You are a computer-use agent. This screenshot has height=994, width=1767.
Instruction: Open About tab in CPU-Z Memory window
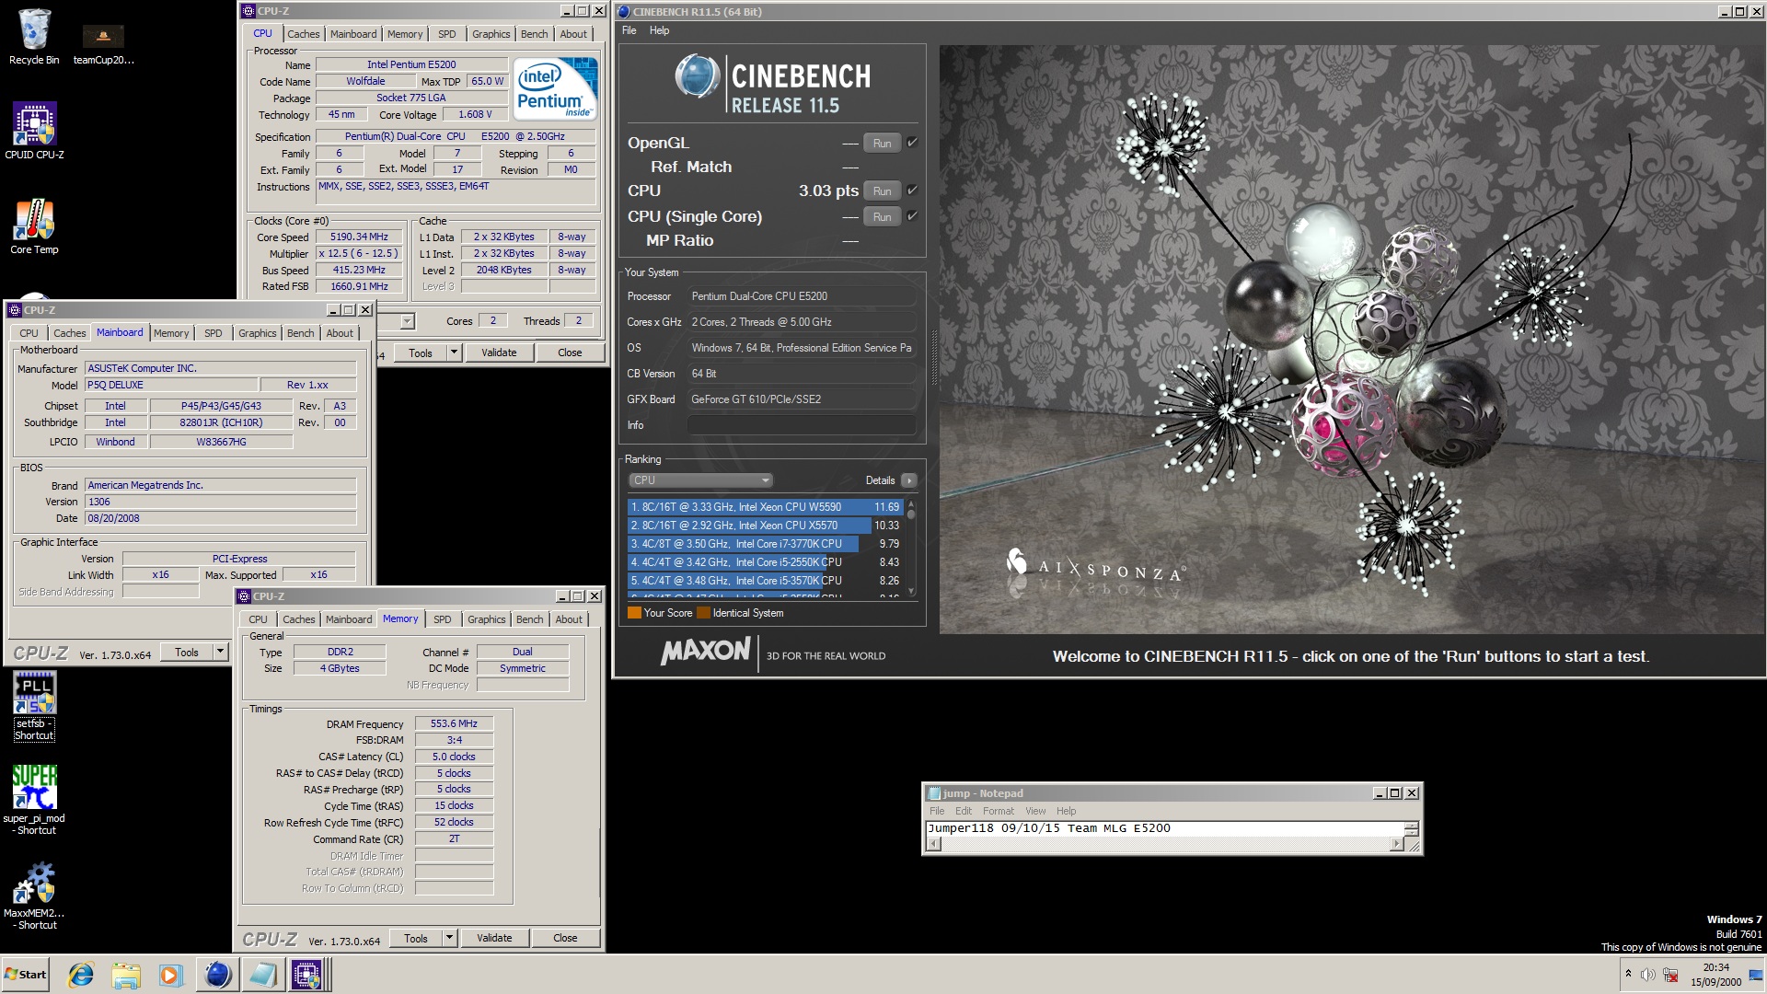click(x=569, y=619)
